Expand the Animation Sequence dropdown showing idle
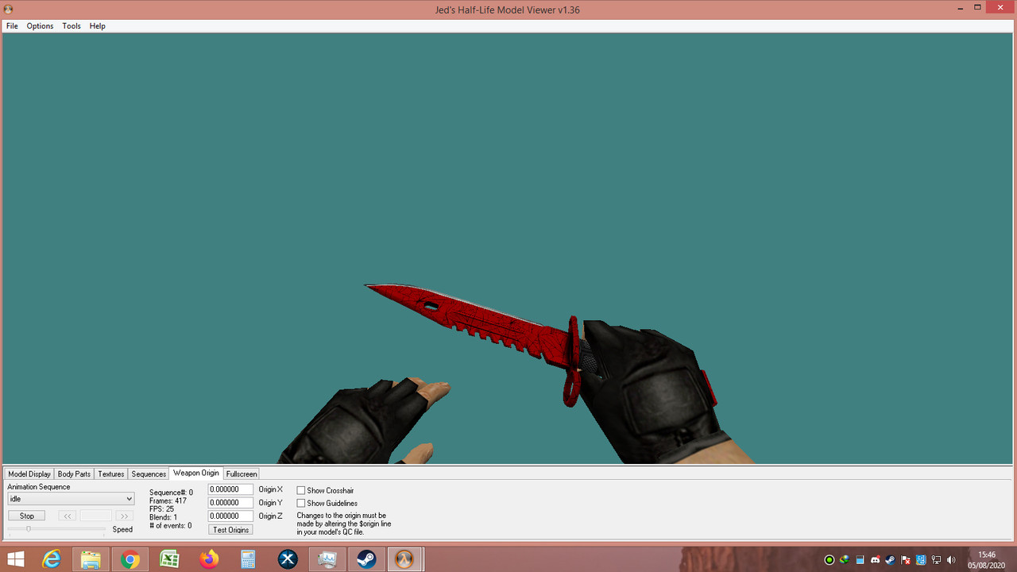 71,499
